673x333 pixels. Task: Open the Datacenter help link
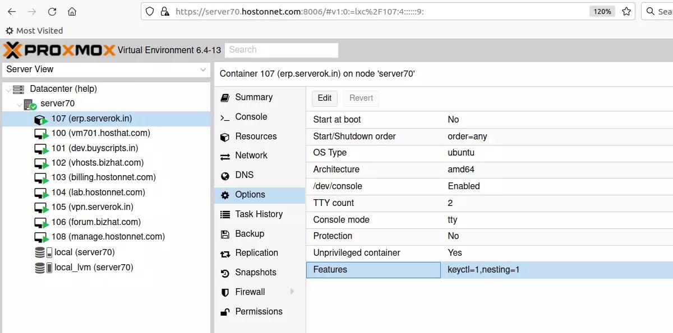[85, 89]
